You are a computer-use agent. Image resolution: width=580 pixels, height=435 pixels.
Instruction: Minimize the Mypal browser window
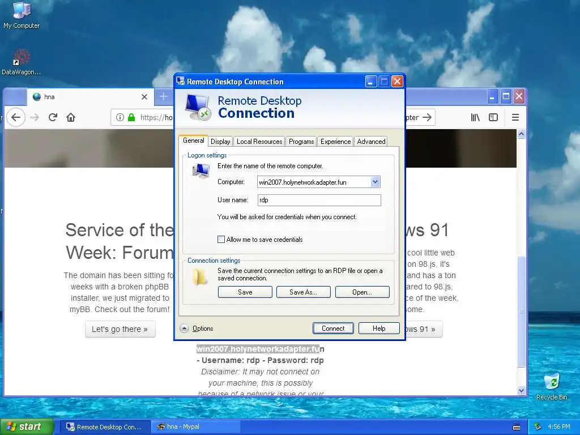click(x=492, y=96)
